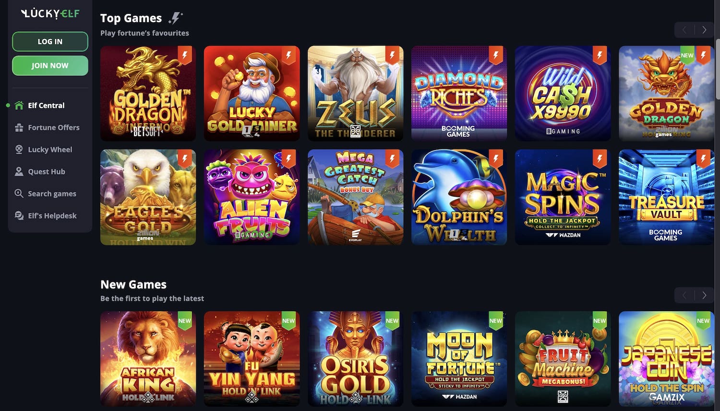Click the JOIN NOW button
The image size is (720, 411).
click(x=50, y=66)
